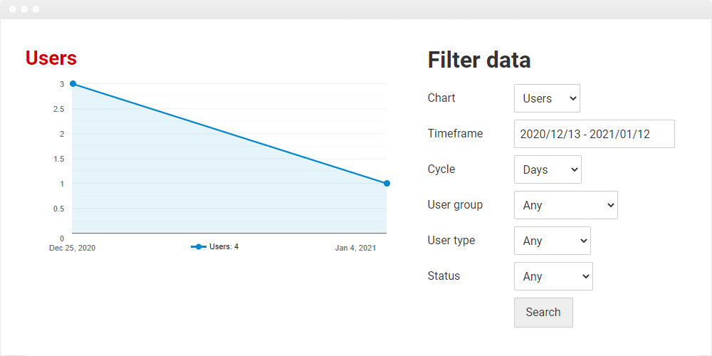
Task: Click the Dec 25, 2020 data point
Action: [73, 83]
